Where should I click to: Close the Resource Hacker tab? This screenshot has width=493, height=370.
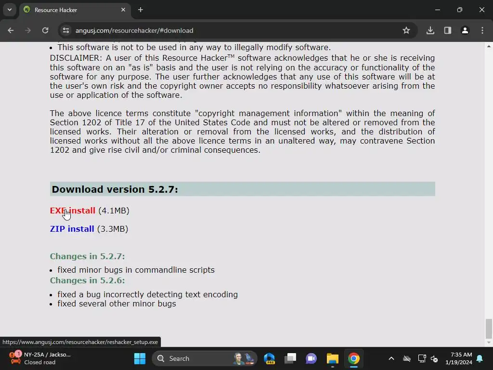click(123, 10)
